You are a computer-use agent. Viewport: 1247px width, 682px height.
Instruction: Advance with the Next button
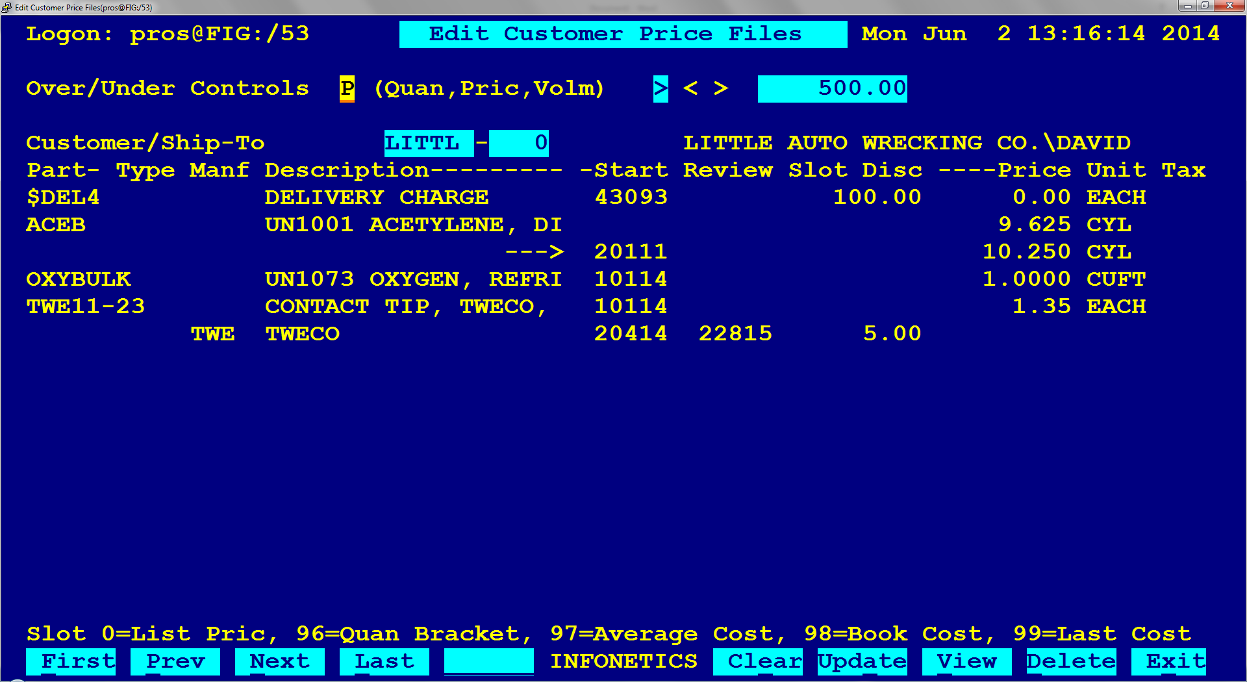coord(280,661)
